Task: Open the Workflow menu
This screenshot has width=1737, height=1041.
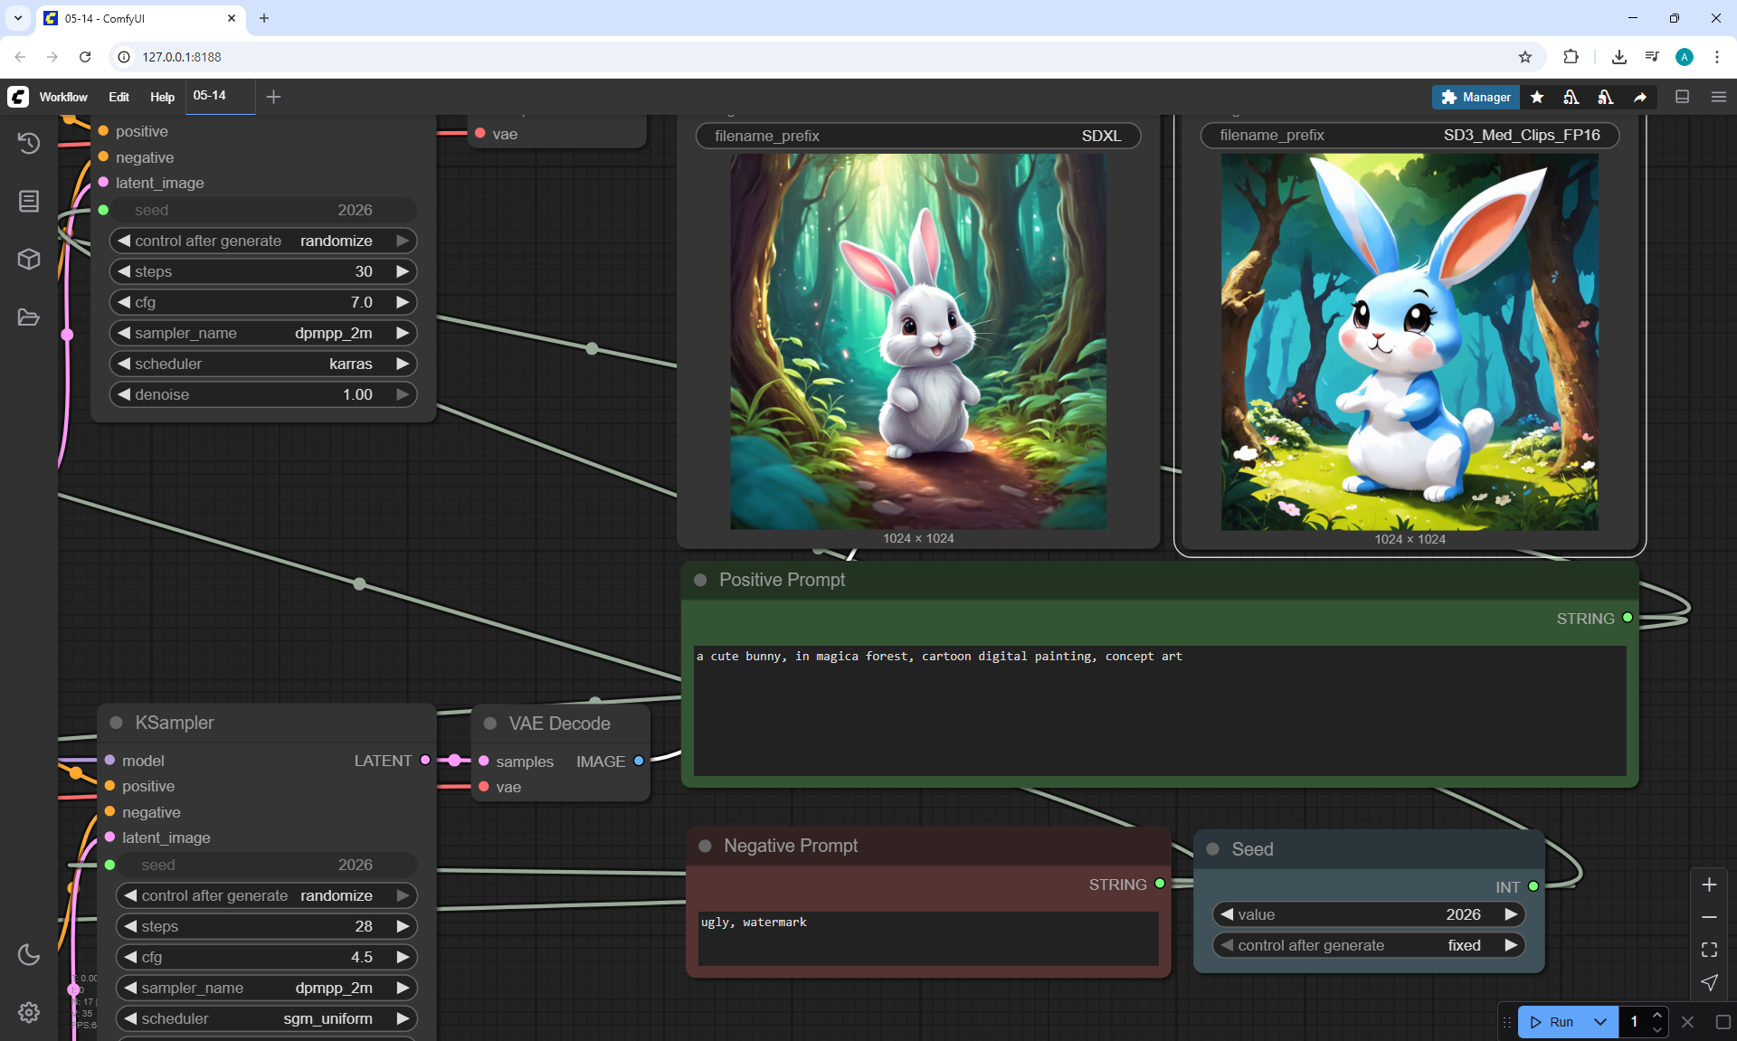Action: coord(63,97)
